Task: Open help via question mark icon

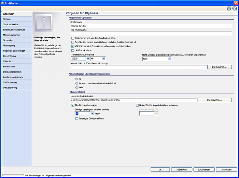Action: coord(234,8)
